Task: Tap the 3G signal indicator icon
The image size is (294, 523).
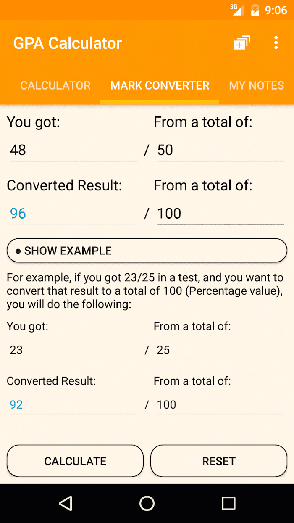Action: click(237, 10)
